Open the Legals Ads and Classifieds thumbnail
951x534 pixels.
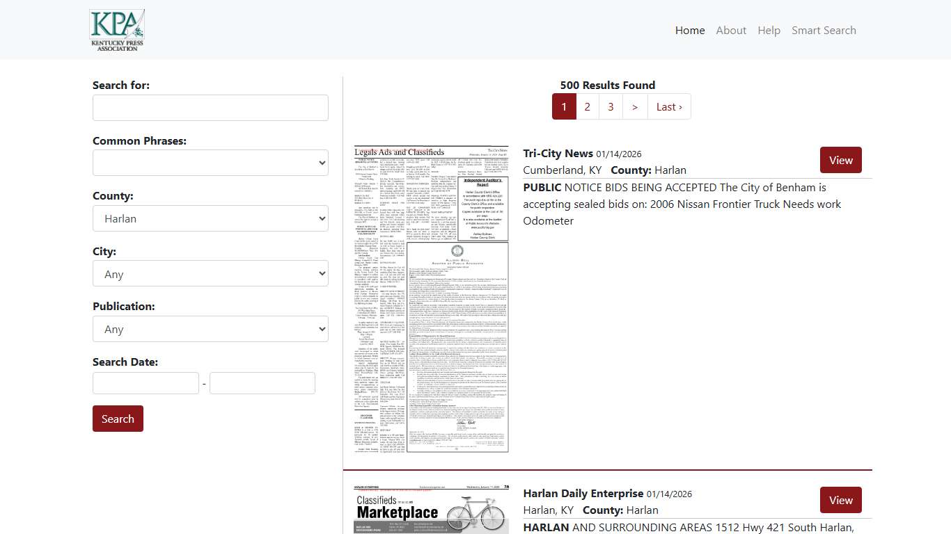coord(430,298)
